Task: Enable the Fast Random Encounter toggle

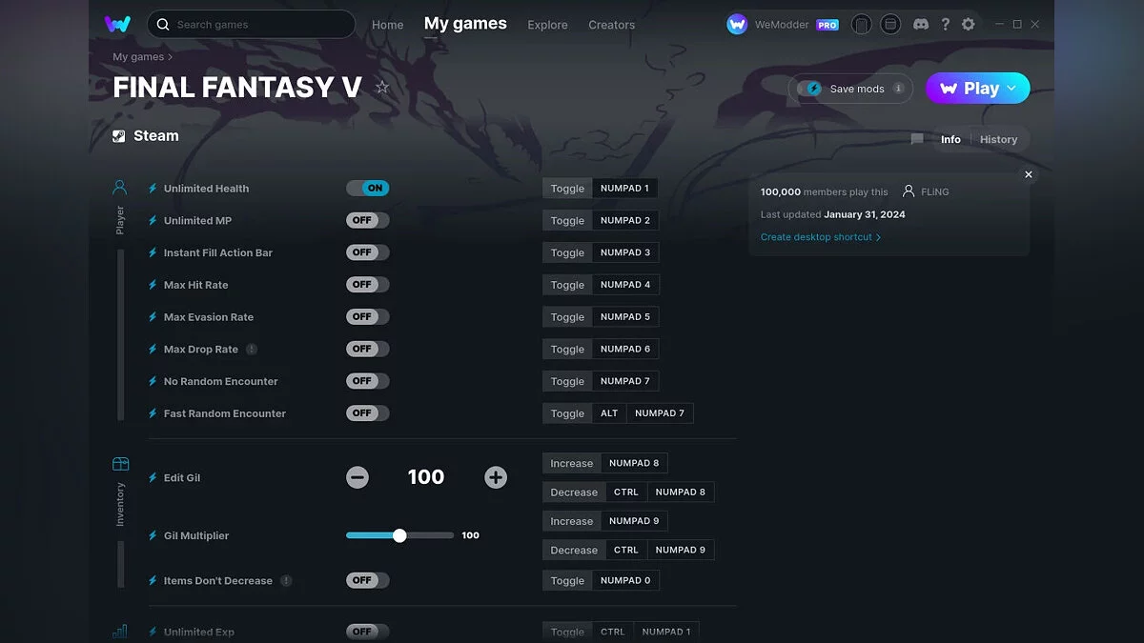Action: click(x=368, y=413)
